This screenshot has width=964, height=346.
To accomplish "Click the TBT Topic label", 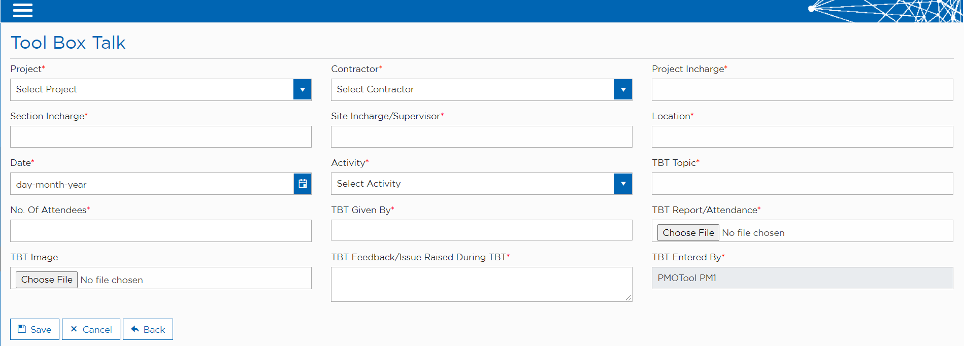I will [x=675, y=163].
